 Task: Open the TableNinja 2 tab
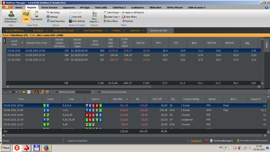[x=119, y=7]
